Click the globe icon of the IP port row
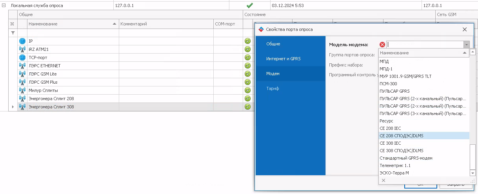Screen dimensions: 478x194 22,41
